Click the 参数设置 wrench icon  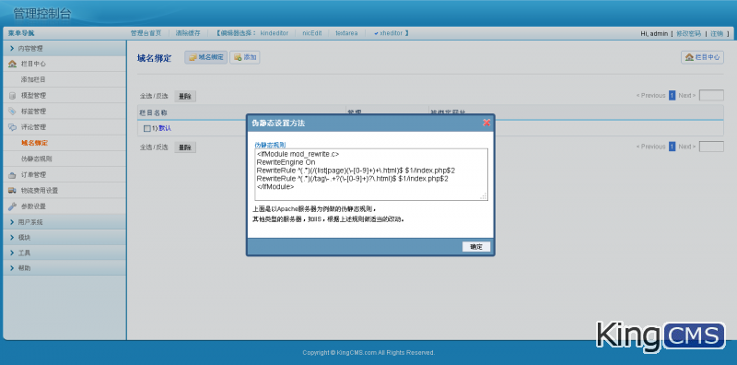(x=12, y=206)
